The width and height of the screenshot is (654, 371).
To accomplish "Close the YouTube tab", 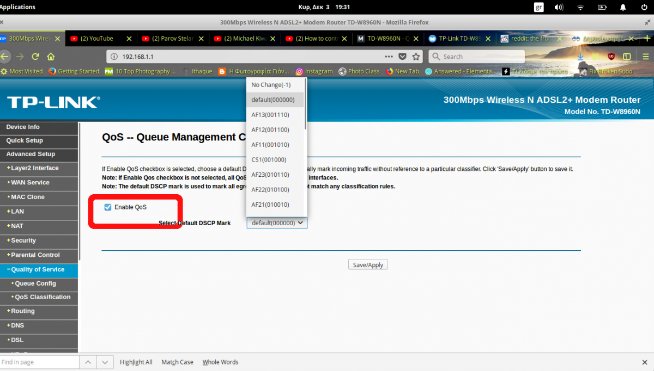I will coord(129,39).
